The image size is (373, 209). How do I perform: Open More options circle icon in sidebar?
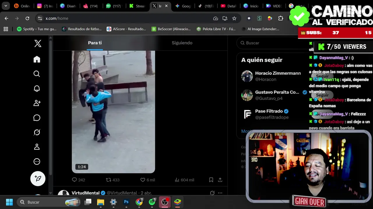point(37,161)
